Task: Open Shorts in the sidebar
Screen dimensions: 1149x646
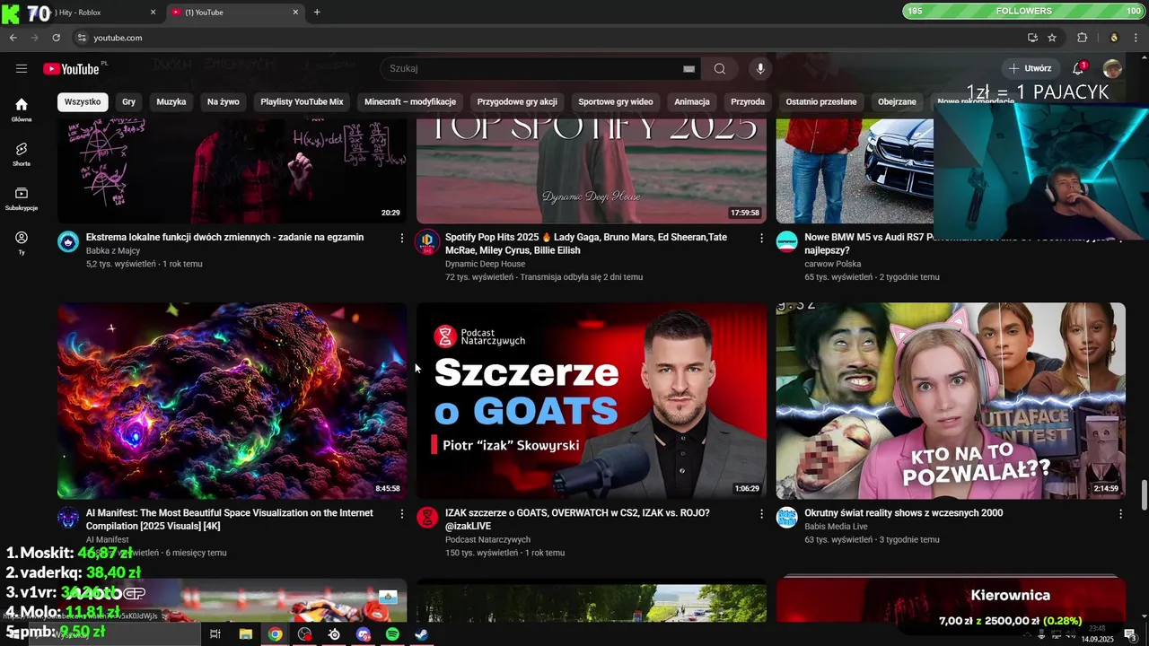Action: click(x=22, y=154)
